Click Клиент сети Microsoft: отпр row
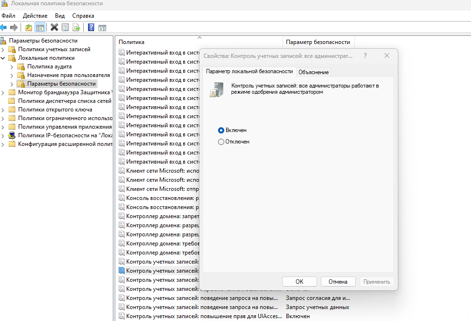Image resolution: width=471 pixels, height=321 pixels. [159, 189]
